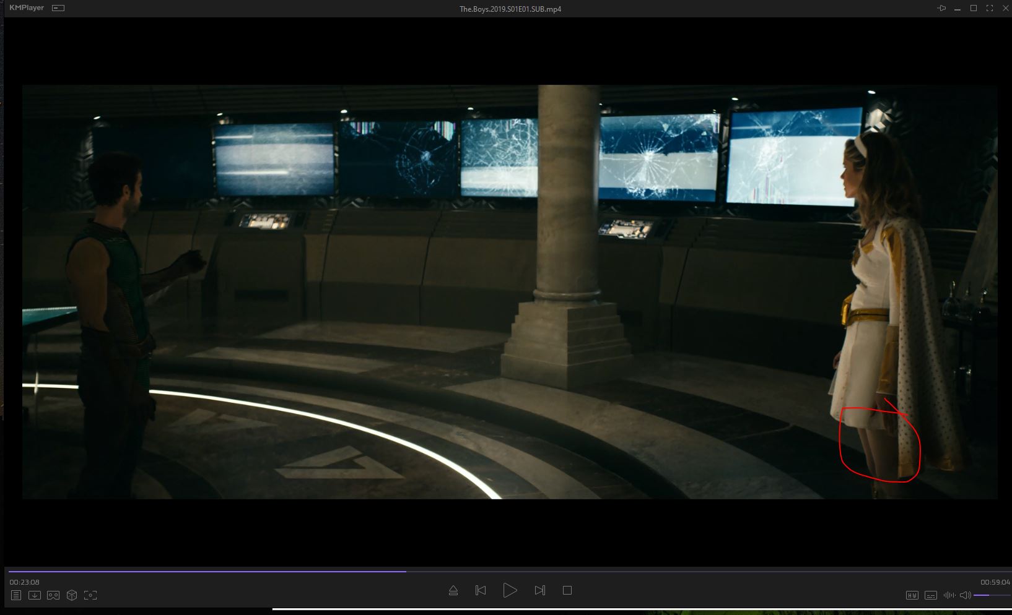Click the eject/open file button
The height and width of the screenshot is (615, 1012).
[453, 591]
